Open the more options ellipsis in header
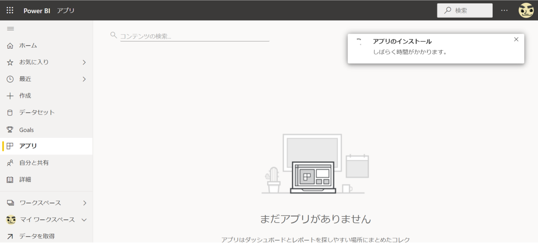 click(x=505, y=10)
